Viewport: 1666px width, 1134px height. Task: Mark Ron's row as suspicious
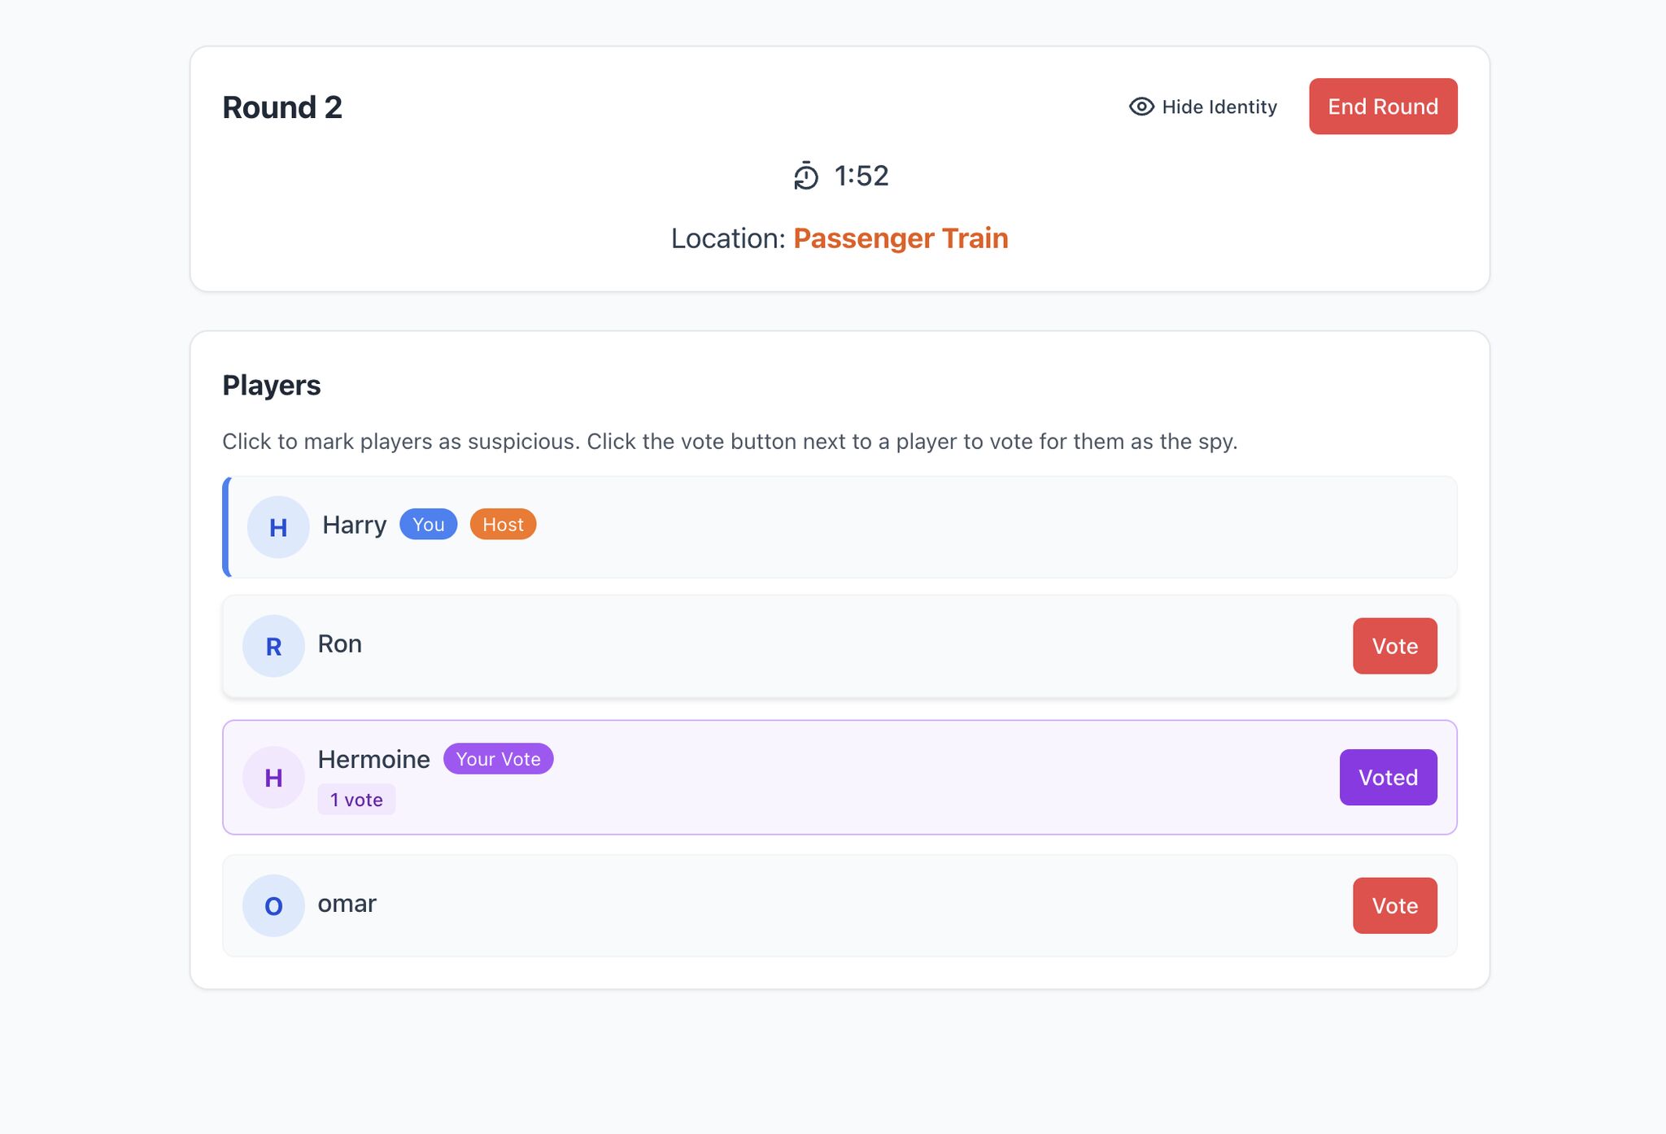(813, 646)
